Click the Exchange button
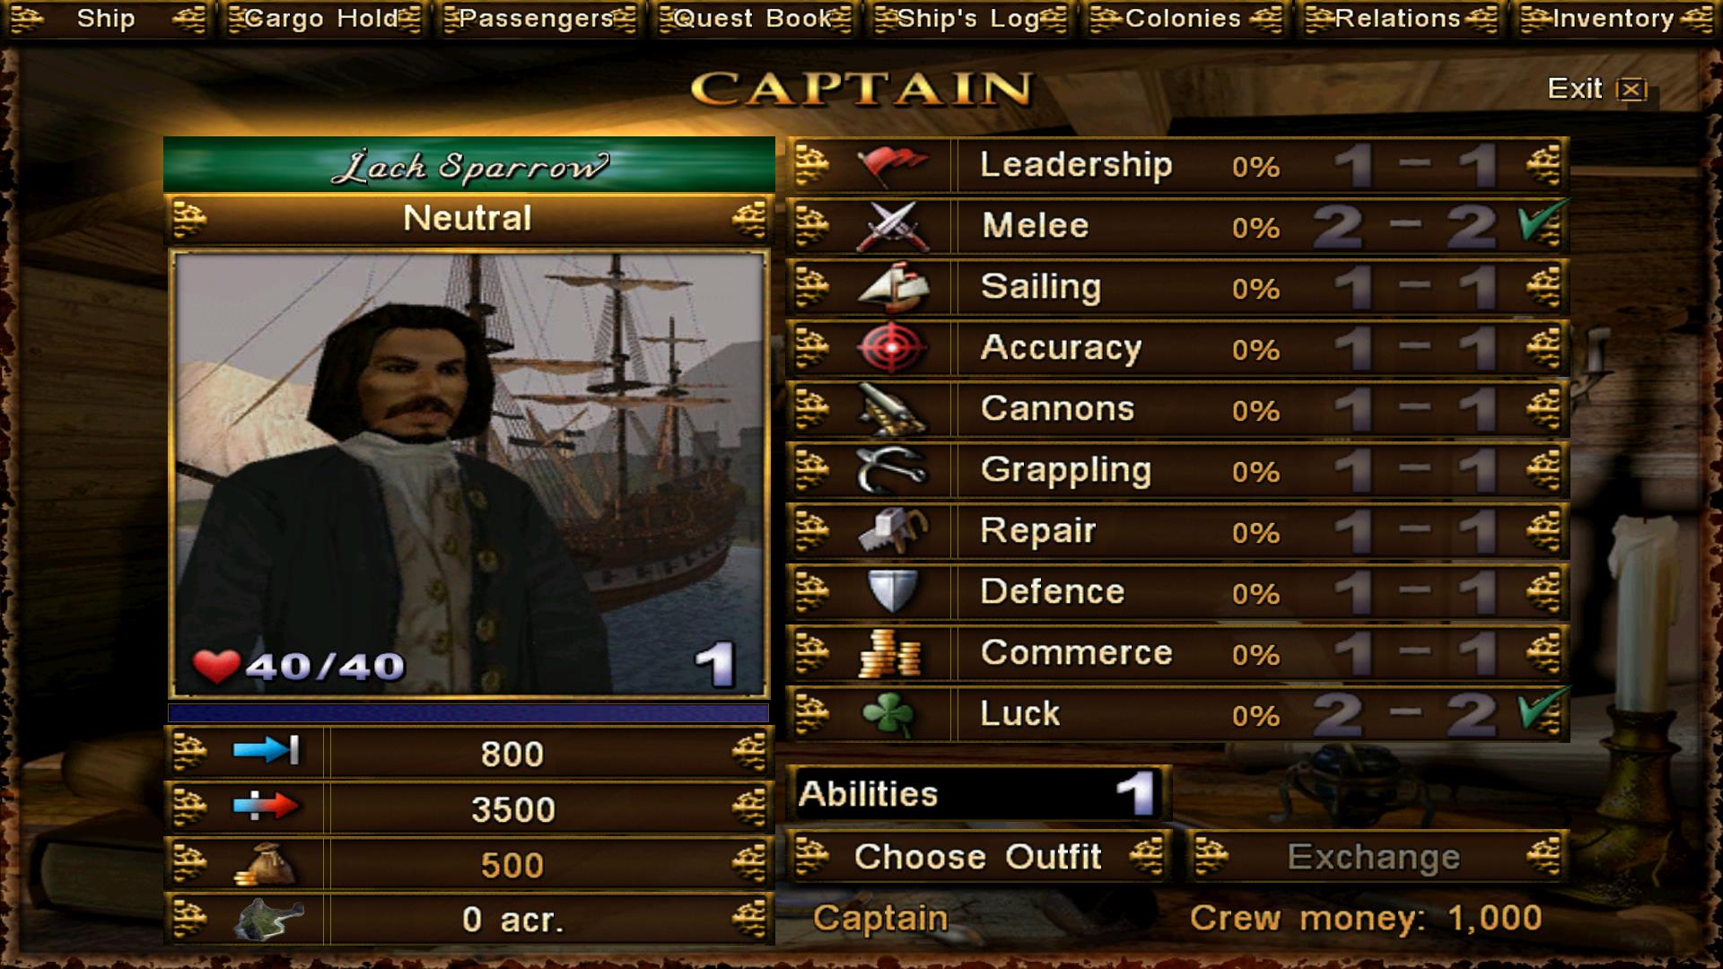 1375,857
